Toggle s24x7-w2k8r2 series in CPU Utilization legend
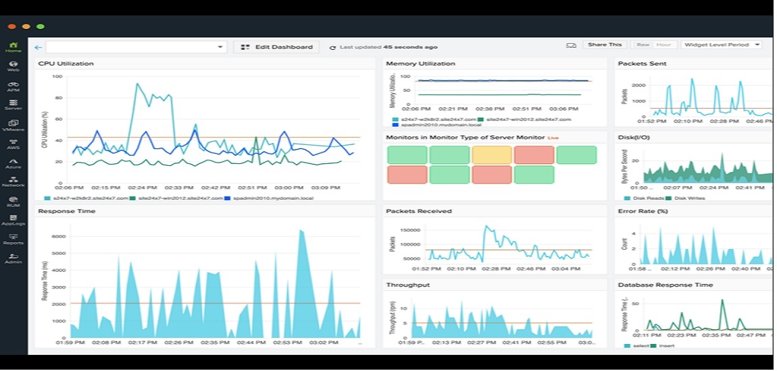 coord(86,198)
